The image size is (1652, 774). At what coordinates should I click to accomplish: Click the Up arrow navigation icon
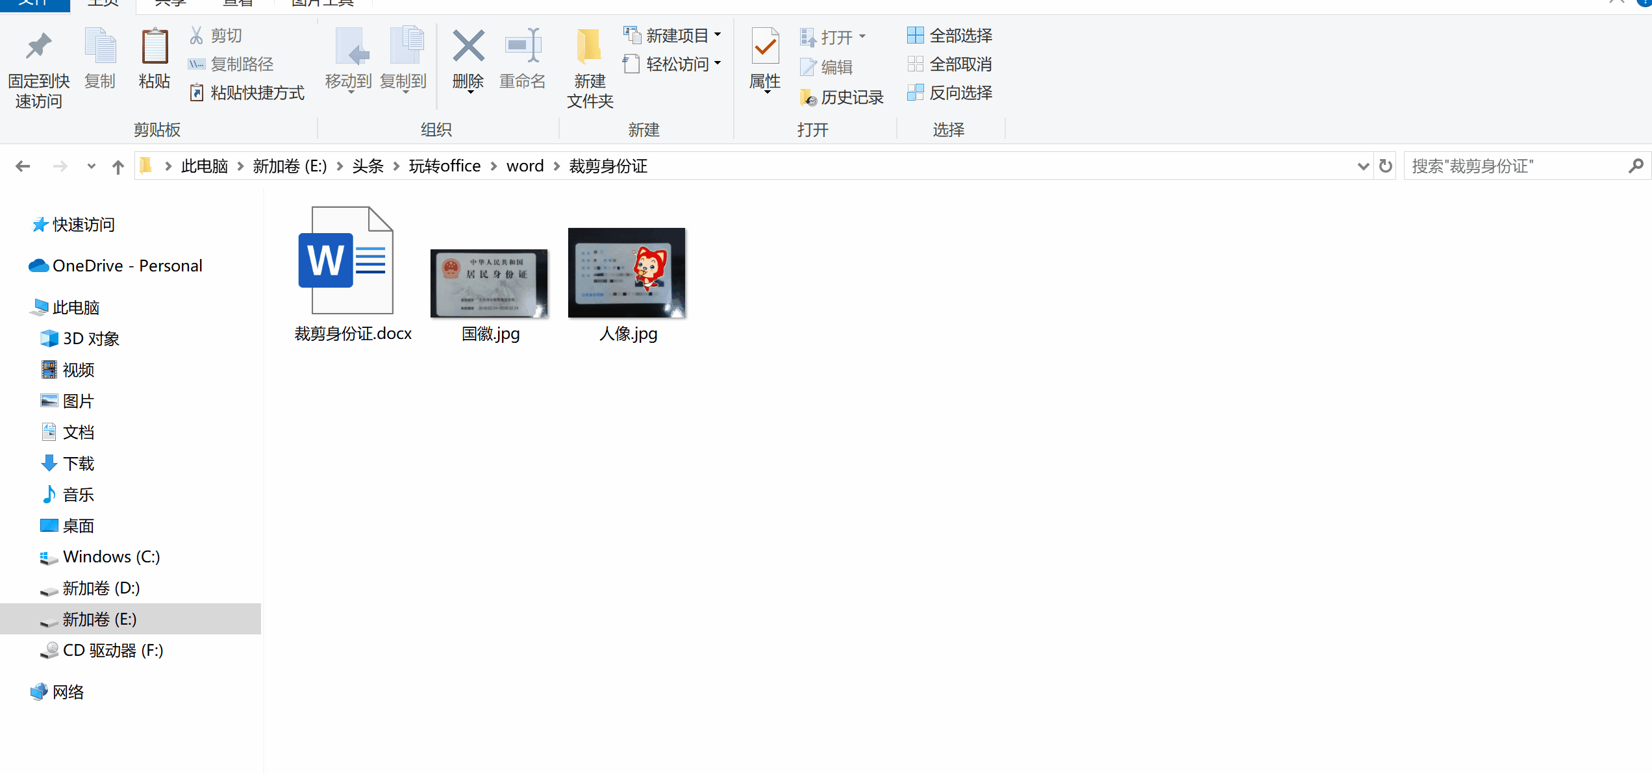118,167
